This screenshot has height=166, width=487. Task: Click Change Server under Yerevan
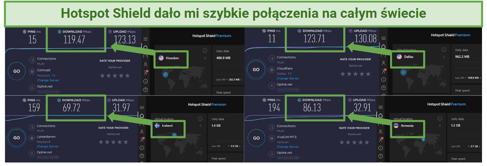(287, 147)
